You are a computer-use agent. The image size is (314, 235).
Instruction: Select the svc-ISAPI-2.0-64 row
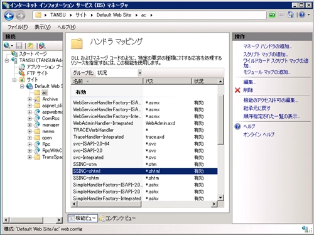pos(145,144)
